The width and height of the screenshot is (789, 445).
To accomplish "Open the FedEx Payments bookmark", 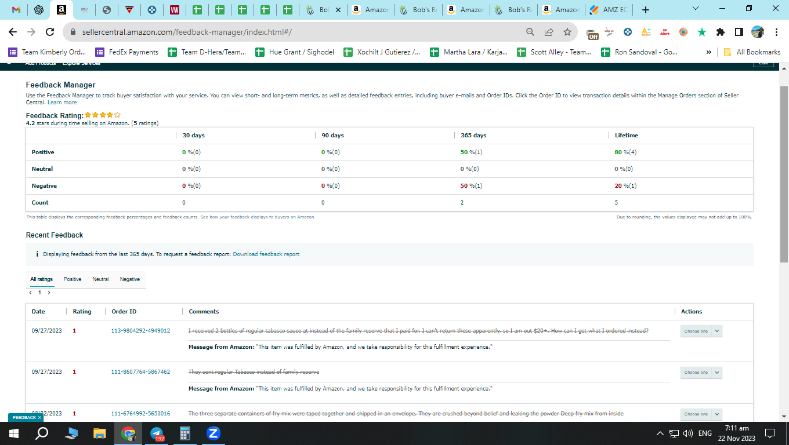I will pos(127,52).
